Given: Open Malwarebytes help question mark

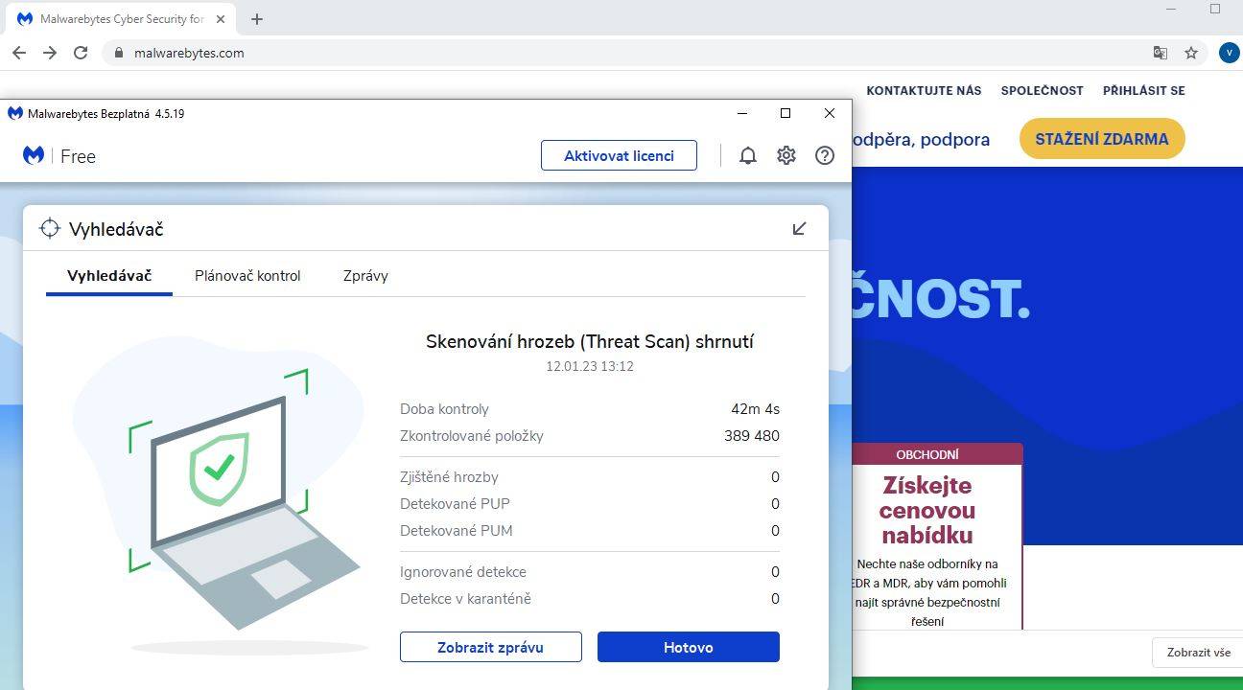Looking at the screenshot, I should tap(825, 155).
